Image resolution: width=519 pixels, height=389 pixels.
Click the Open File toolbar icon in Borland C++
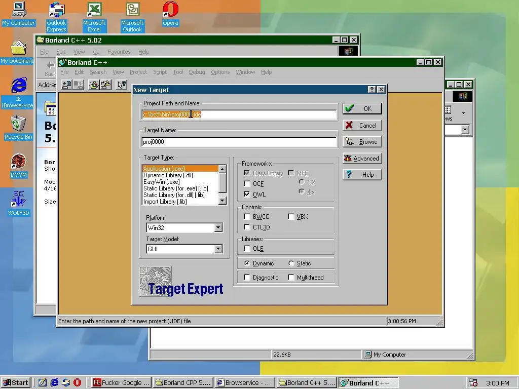click(x=66, y=85)
